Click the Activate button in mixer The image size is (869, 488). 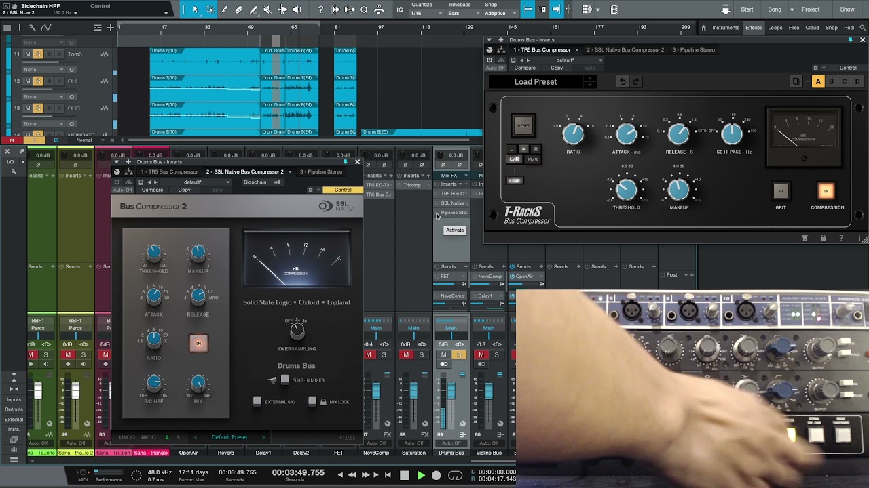coord(455,230)
